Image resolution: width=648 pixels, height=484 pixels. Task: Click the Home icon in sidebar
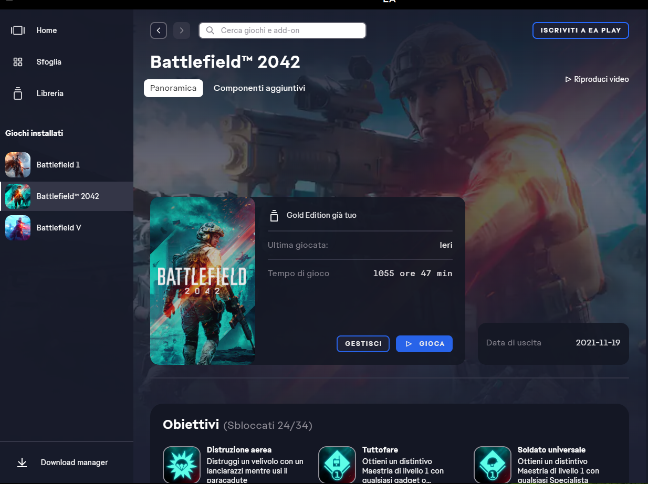(18, 30)
